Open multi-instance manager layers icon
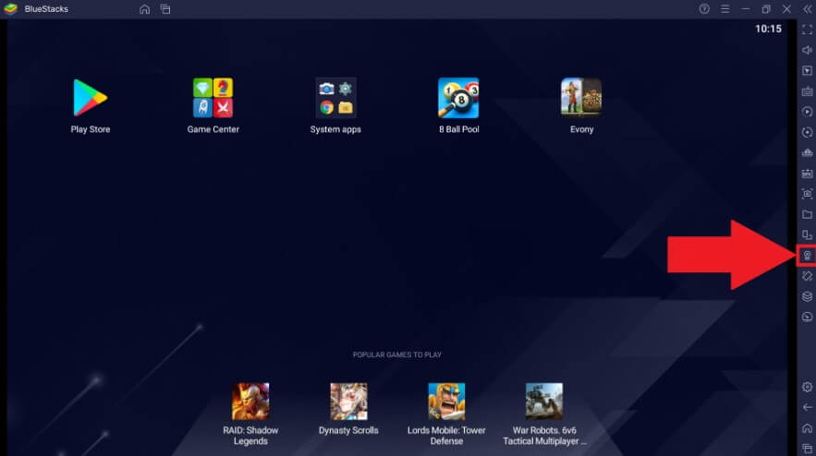816x456 pixels. [x=807, y=296]
